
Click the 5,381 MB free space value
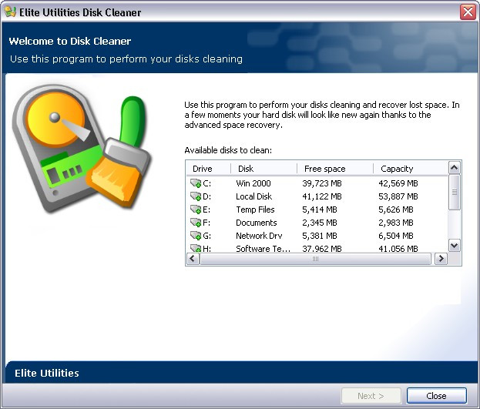point(320,236)
